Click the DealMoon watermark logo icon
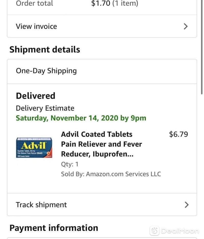This screenshot has height=239, width=204. 155,231
